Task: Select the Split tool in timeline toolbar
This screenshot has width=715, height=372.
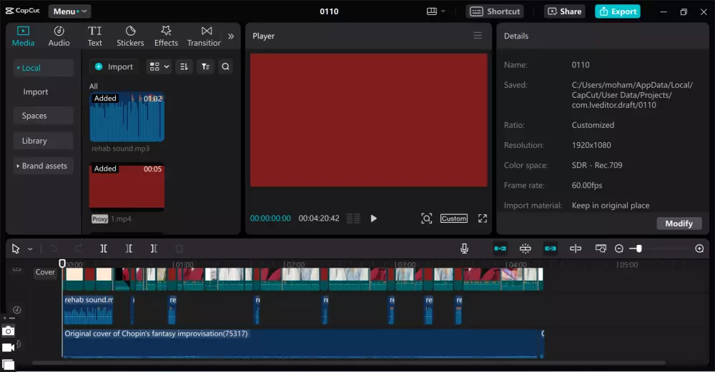Action: pyautogui.click(x=104, y=248)
